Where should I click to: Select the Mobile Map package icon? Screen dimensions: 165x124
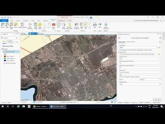click(x=11, y=24)
